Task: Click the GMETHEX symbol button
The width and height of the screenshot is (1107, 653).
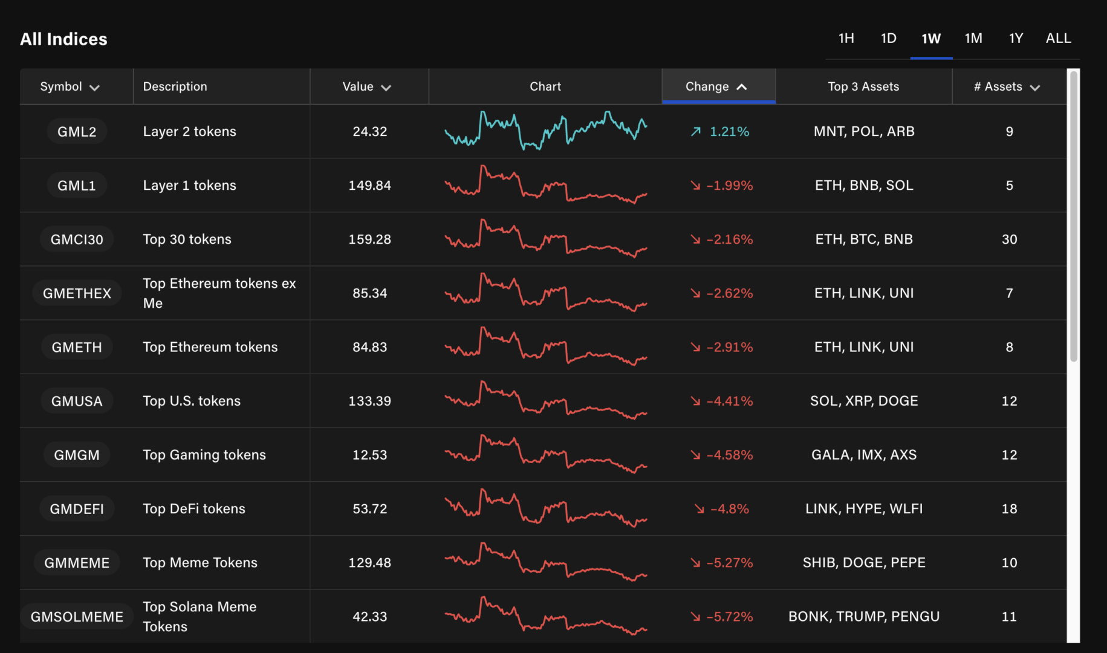Action: 77,293
